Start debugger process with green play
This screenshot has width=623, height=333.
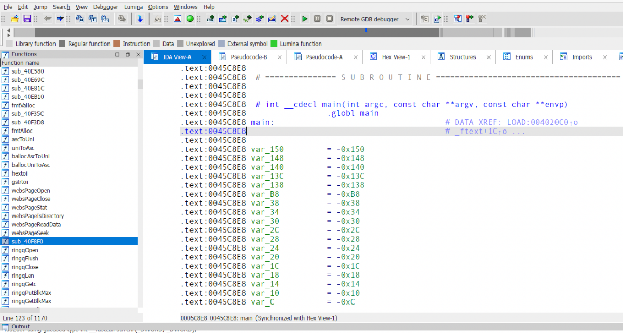click(x=305, y=19)
